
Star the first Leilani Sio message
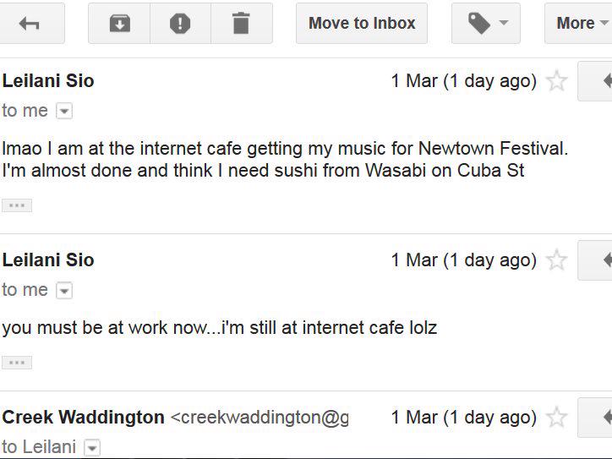[557, 81]
